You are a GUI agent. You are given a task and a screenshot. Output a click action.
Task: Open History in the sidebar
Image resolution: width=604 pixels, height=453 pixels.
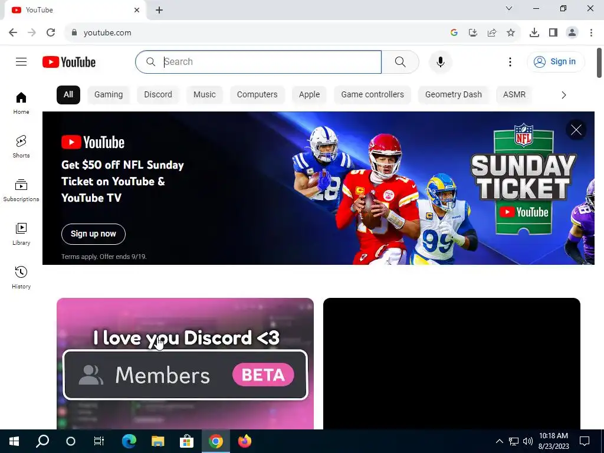[x=21, y=277]
